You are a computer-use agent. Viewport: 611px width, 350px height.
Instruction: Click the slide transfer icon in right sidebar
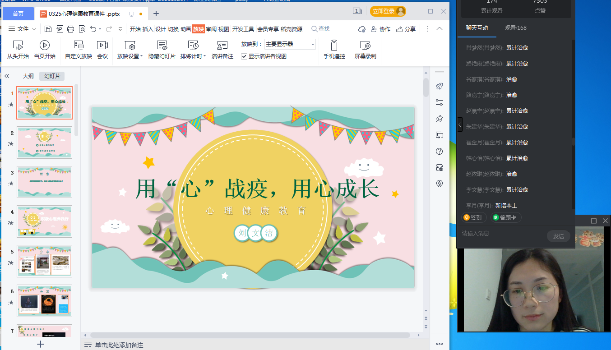[x=440, y=135]
